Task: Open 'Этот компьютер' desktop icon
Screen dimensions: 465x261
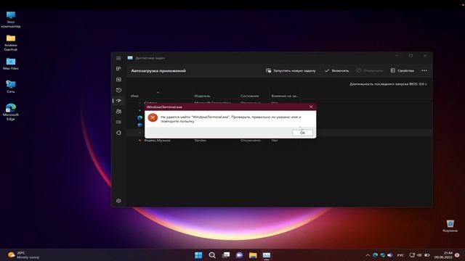Action: 11,20
